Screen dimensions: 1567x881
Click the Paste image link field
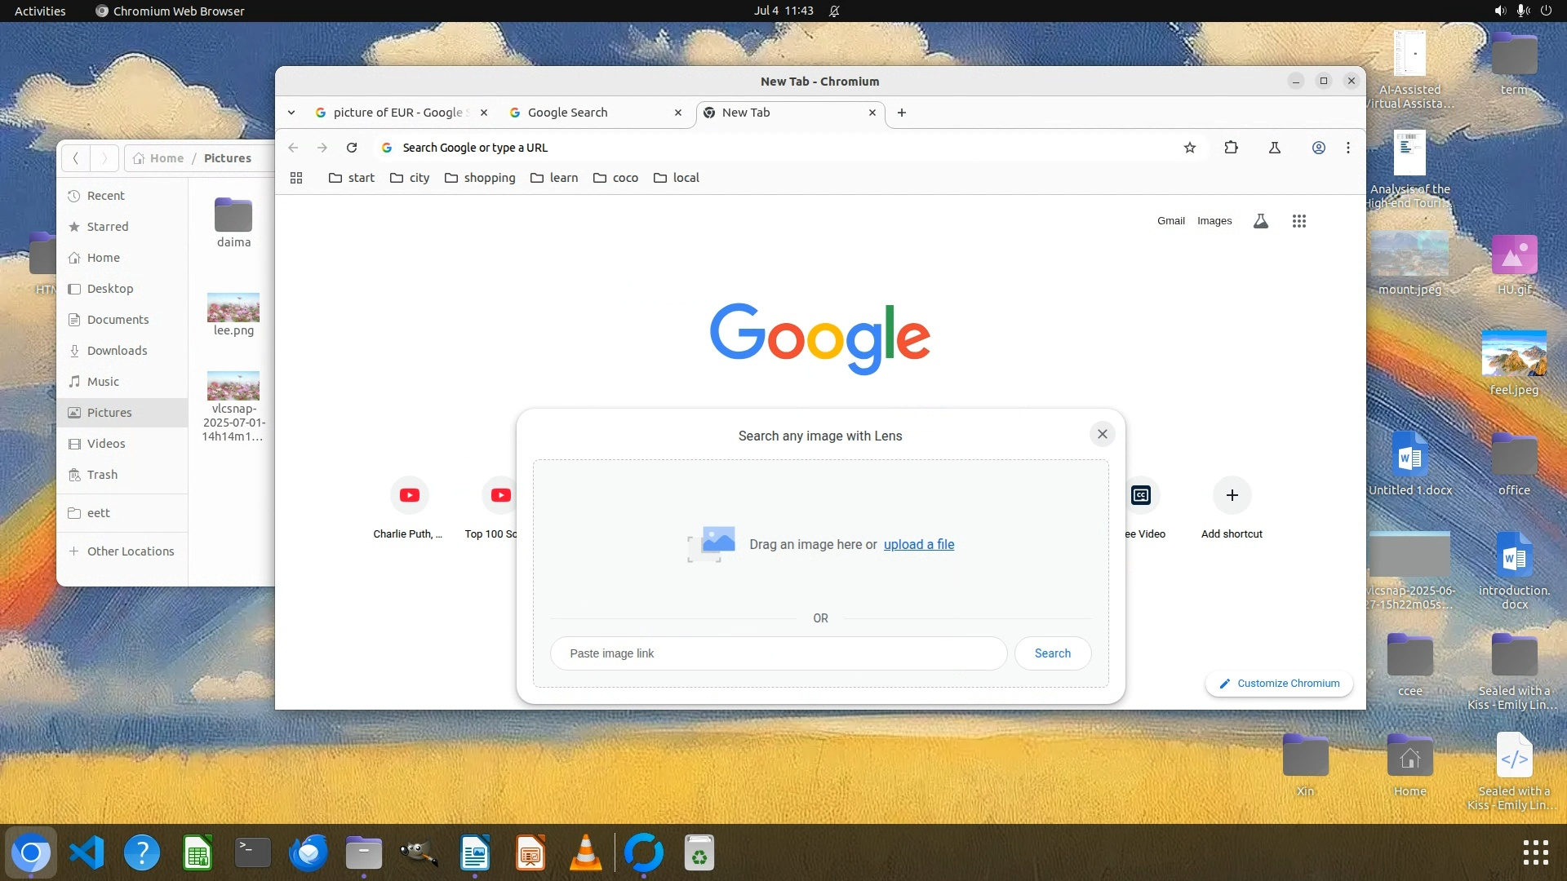click(779, 653)
